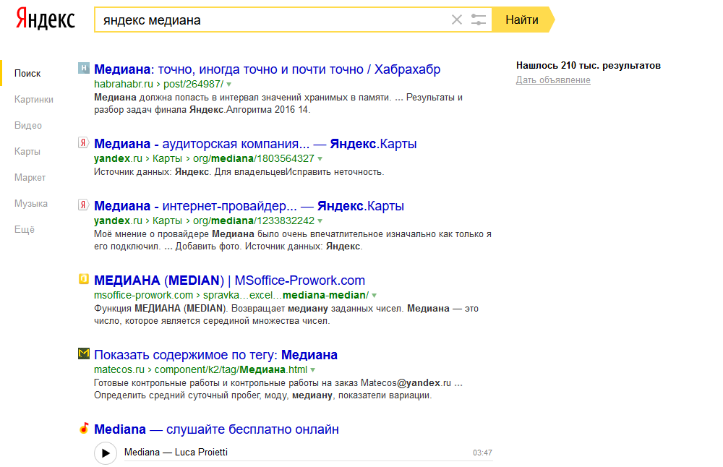Click the Habrahabr favicon next to first result
Image resolution: width=723 pixels, height=467 pixels.
coord(83,68)
